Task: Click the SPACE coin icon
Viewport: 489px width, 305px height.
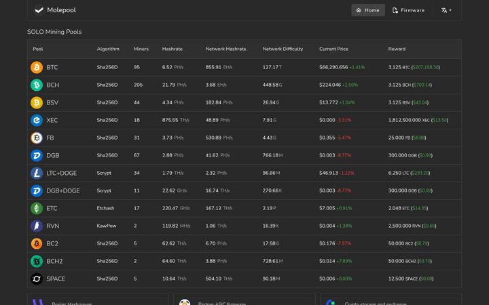Action: pos(37,279)
